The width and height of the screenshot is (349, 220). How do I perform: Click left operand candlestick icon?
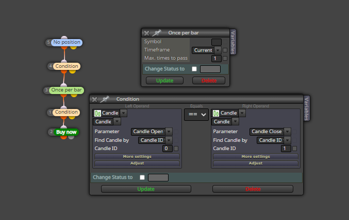[97, 113]
